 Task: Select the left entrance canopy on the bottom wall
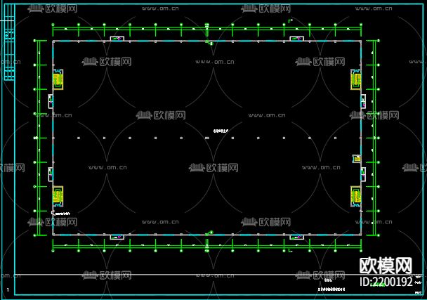click(x=117, y=237)
